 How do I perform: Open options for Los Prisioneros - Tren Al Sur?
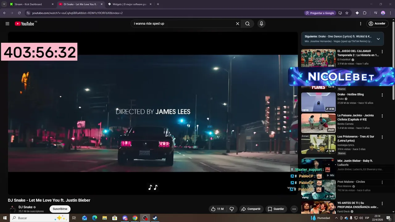click(382, 137)
